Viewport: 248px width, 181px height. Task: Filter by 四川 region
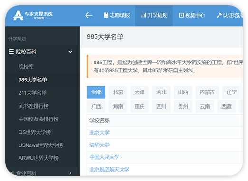tap(161, 106)
